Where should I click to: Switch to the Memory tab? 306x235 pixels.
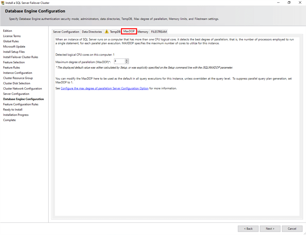[143, 32]
